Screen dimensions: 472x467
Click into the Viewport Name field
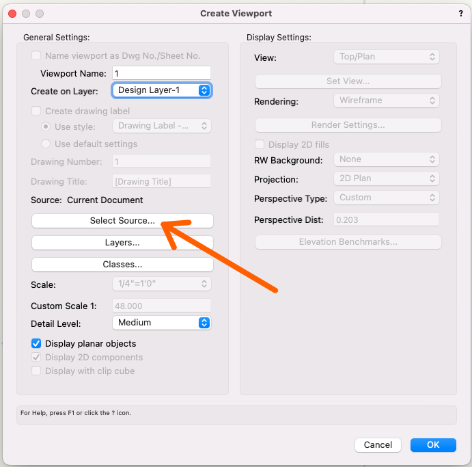click(161, 73)
